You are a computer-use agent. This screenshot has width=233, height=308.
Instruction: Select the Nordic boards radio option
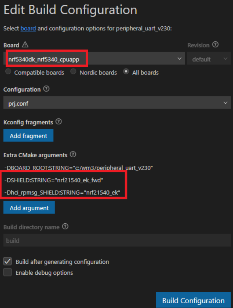click(x=73, y=71)
